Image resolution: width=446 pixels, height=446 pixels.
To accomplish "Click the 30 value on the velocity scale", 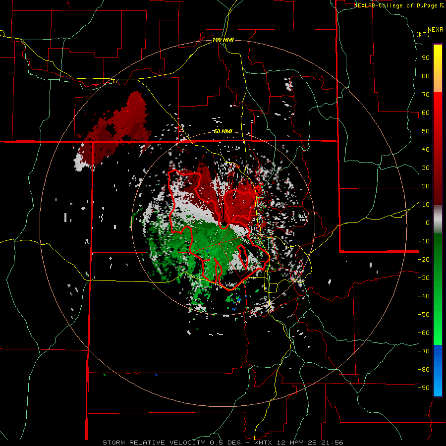I will 426,168.
